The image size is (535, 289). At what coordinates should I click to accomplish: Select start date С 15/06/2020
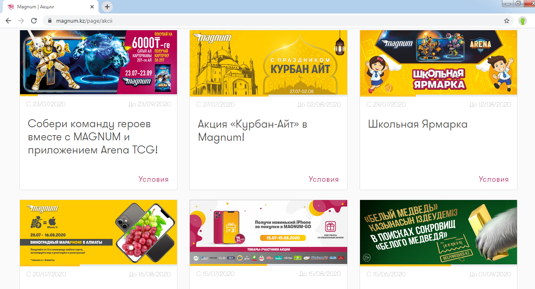[386, 274]
